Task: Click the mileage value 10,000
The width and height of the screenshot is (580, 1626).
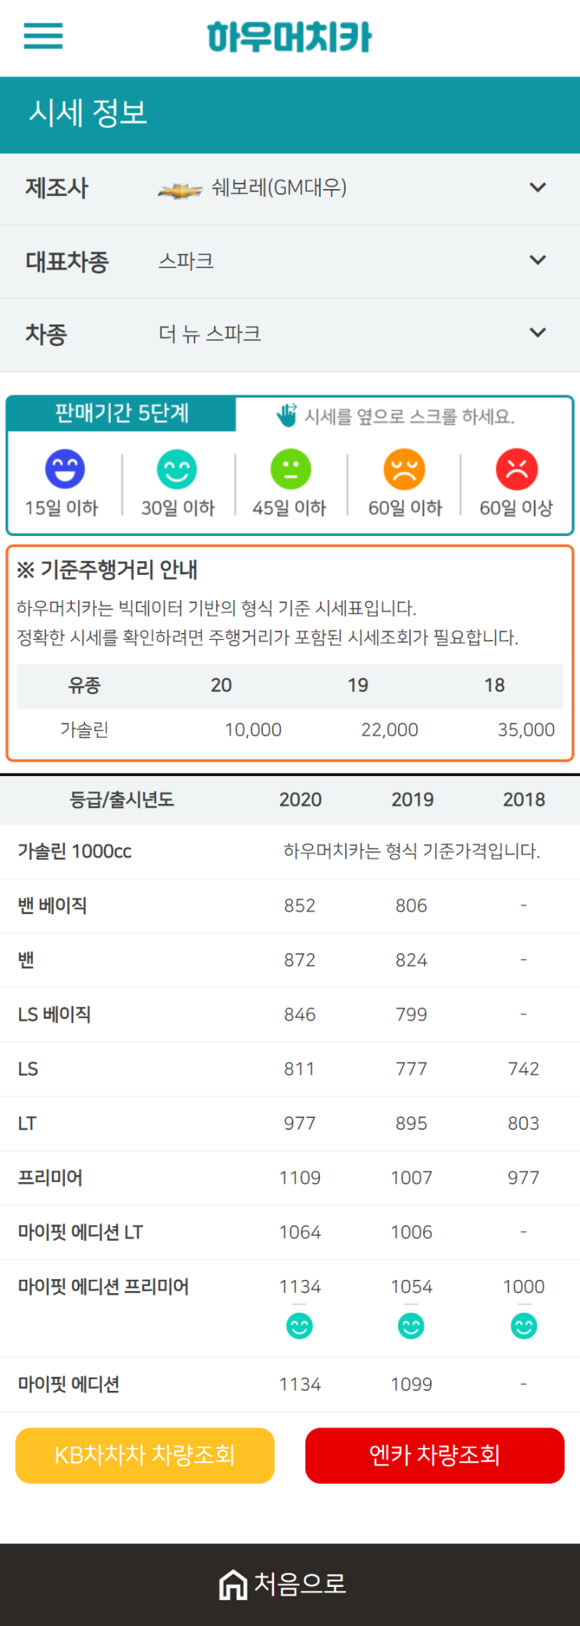Action: pyautogui.click(x=253, y=730)
